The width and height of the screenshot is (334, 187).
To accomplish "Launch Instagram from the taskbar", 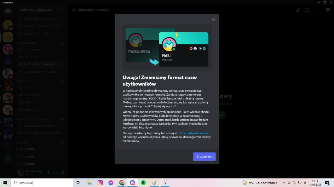I will click(x=100, y=183).
